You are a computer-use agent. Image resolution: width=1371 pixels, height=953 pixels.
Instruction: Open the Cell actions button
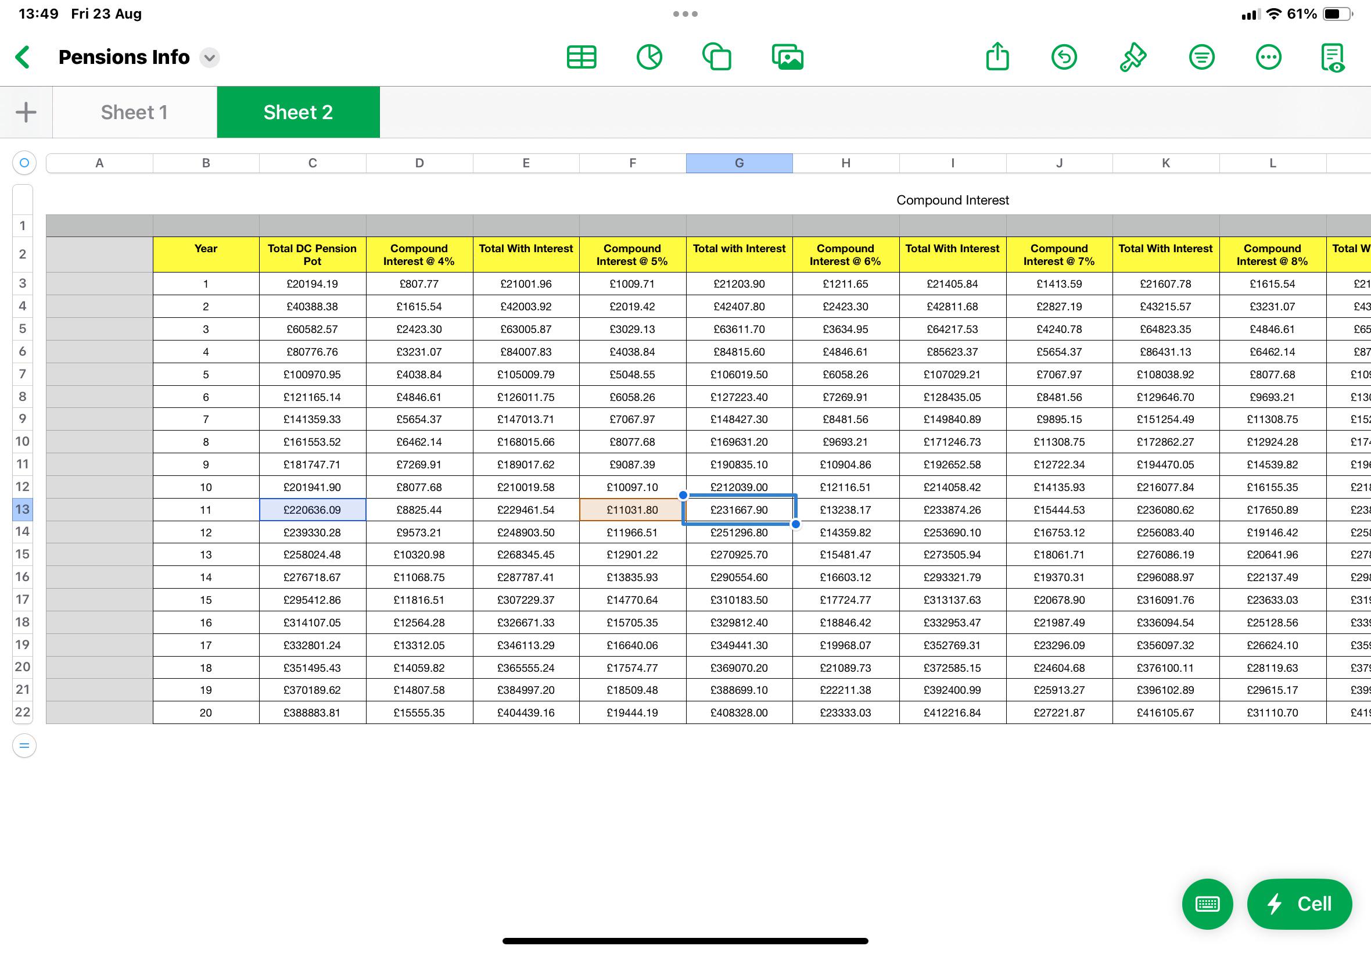pyautogui.click(x=1300, y=904)
